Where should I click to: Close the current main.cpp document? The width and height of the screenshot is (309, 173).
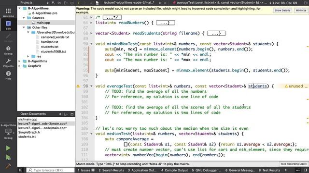(165, 3)
